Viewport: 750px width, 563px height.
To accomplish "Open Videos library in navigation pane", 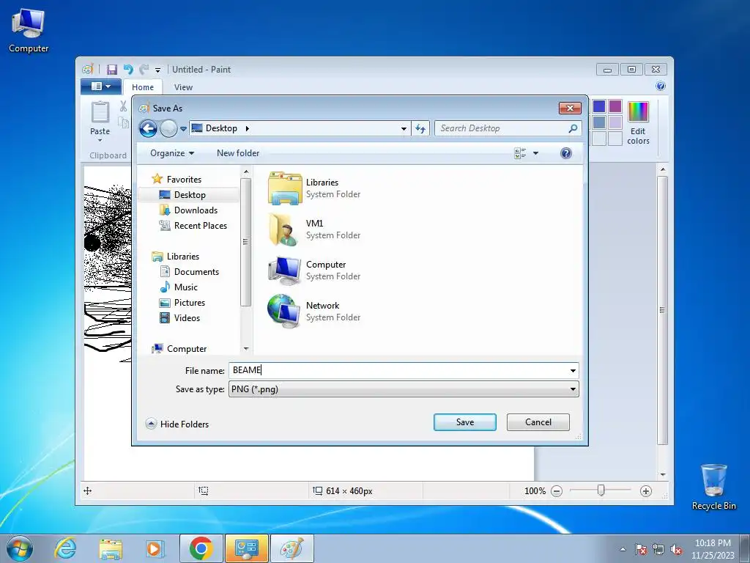I will click(187, 318).
